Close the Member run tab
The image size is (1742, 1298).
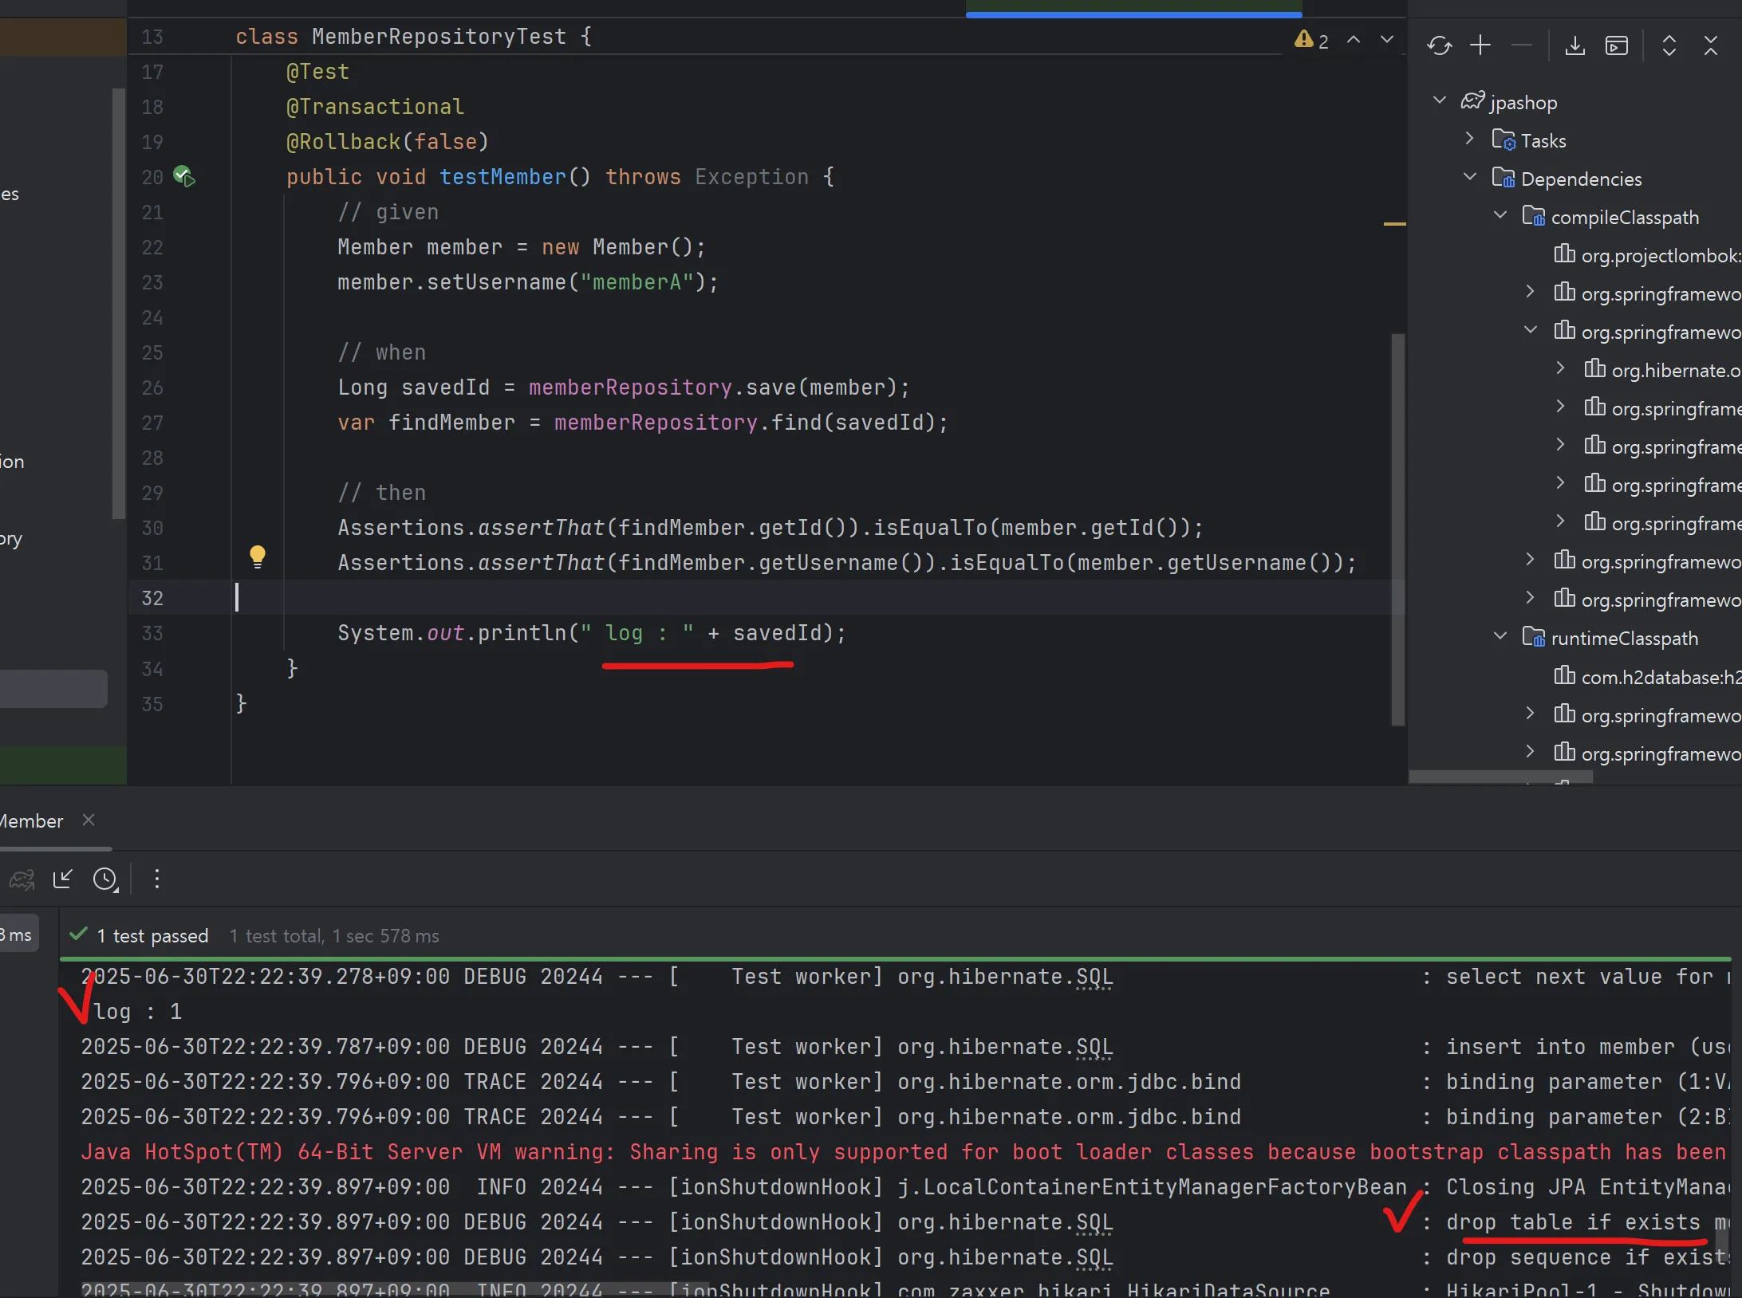[89, 820]
